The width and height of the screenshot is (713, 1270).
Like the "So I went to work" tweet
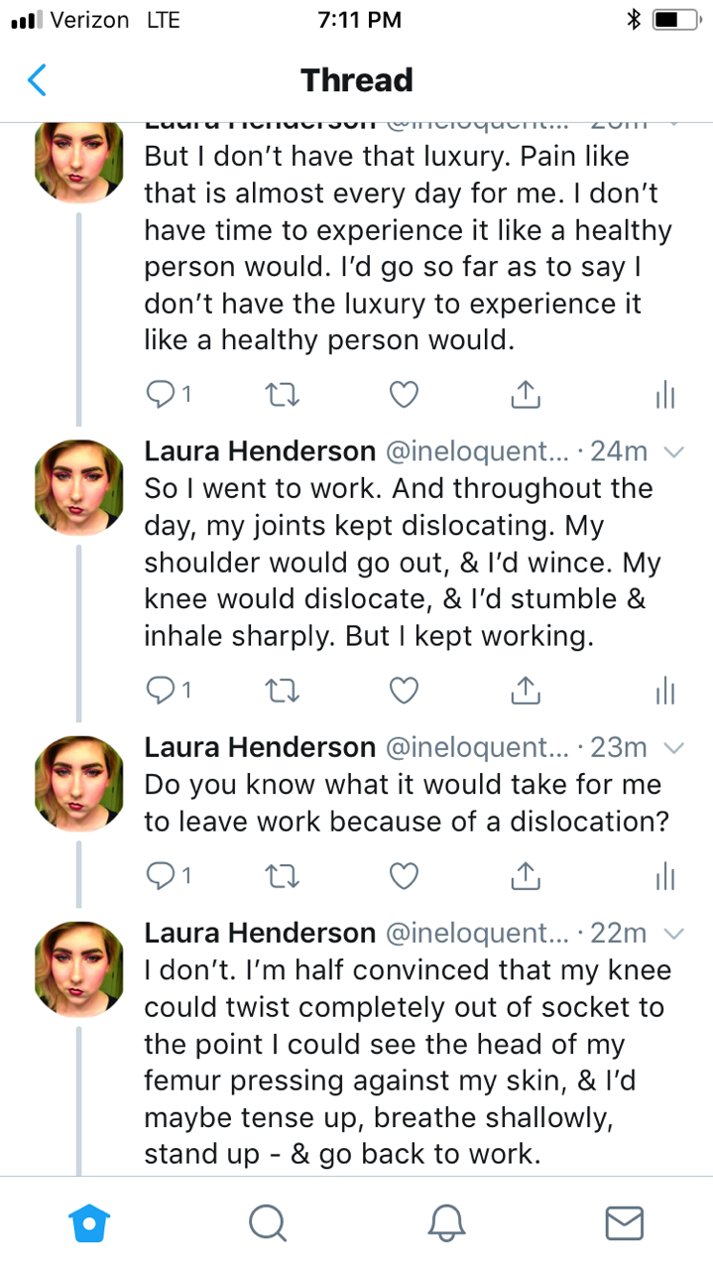coord(403,690)
